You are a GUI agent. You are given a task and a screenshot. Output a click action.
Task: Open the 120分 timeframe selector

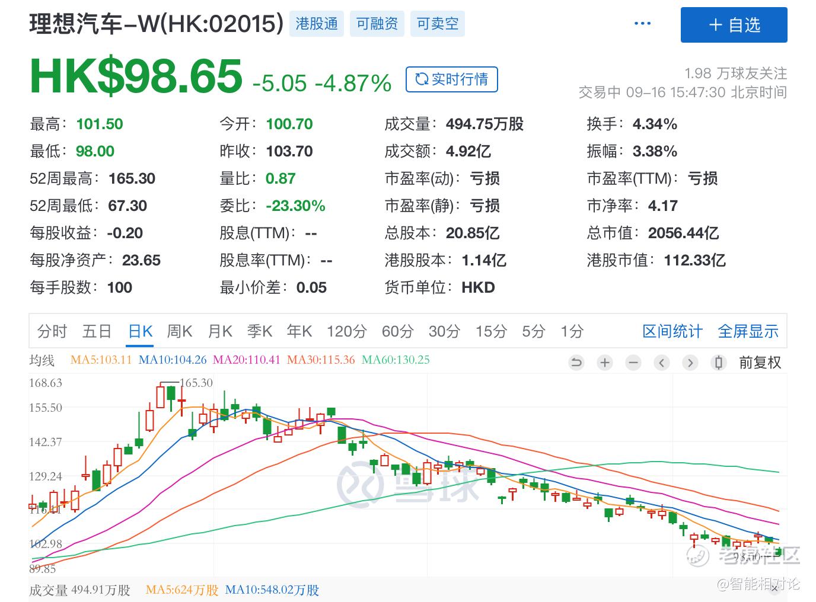click(x=347, y=331)
